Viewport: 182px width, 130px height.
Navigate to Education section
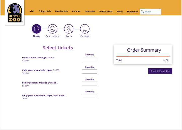click(89, 11)
